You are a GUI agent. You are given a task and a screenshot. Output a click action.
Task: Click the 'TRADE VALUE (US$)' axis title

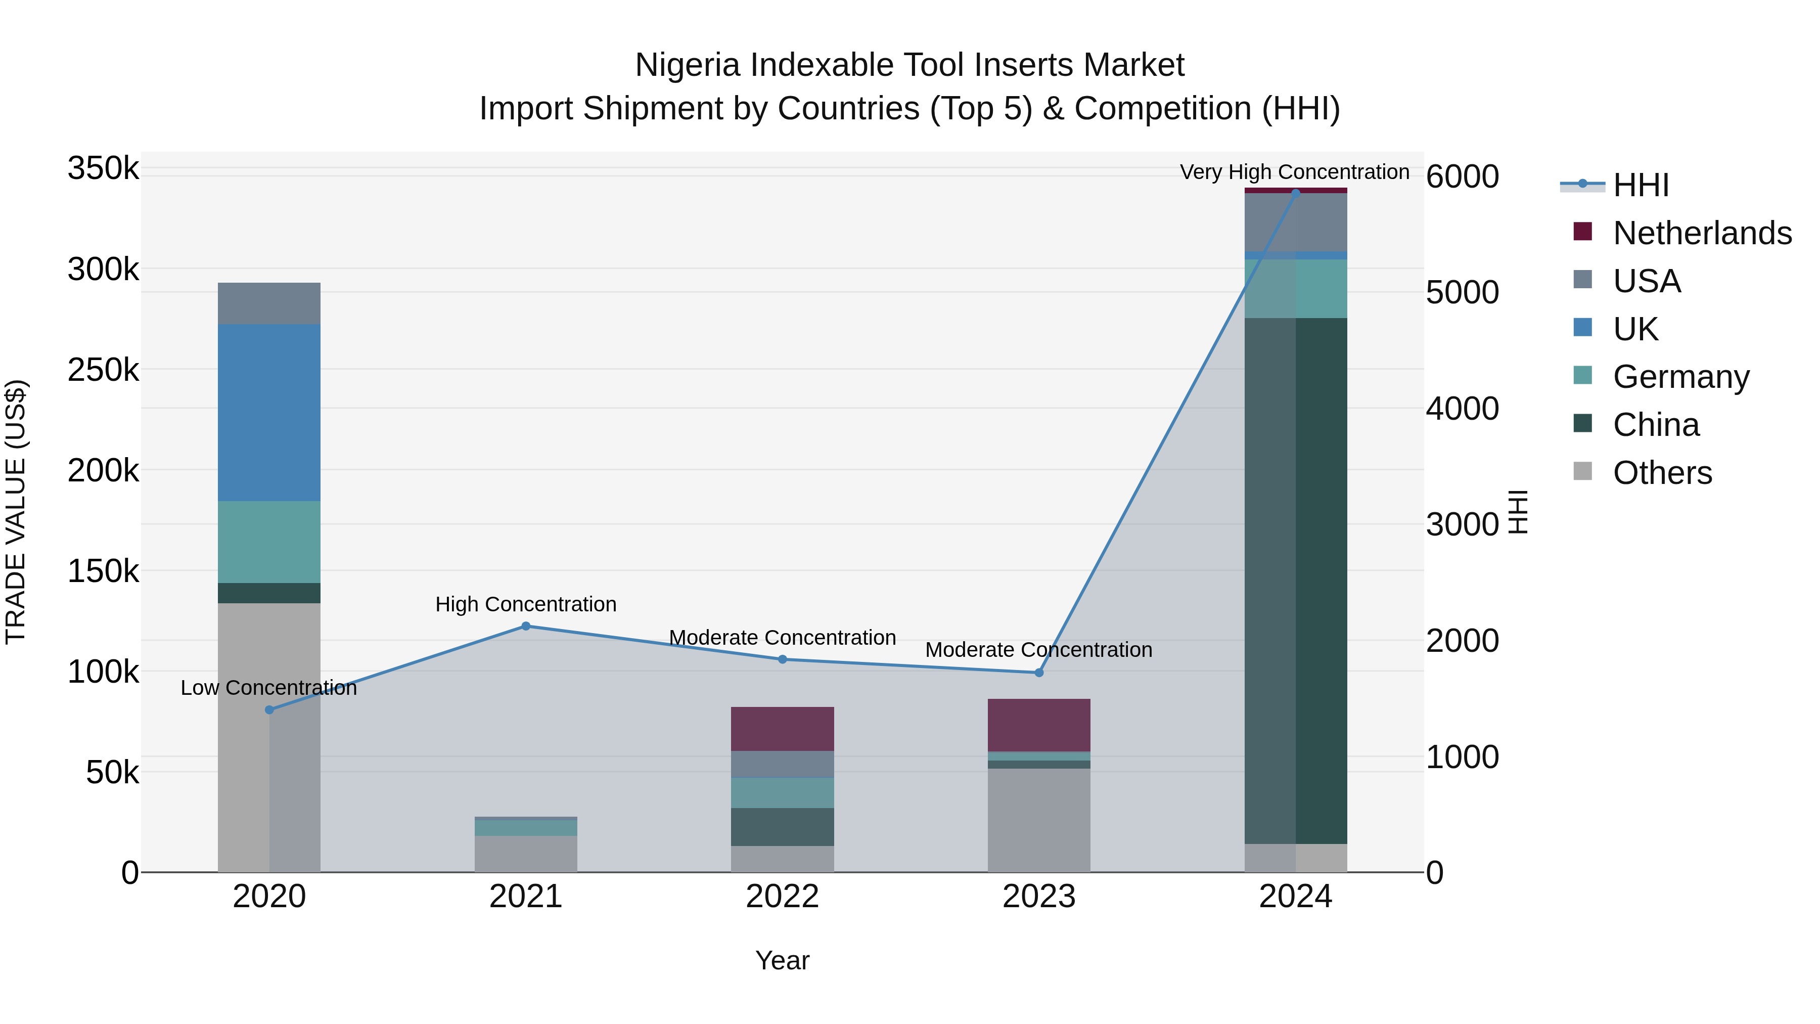click(x=16, y=512)
